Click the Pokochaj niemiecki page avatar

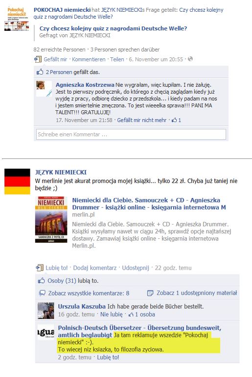coord(17,19)
